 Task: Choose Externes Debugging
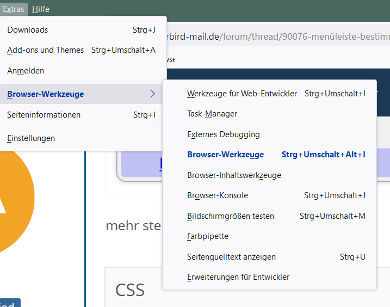[x=224, y=134]
